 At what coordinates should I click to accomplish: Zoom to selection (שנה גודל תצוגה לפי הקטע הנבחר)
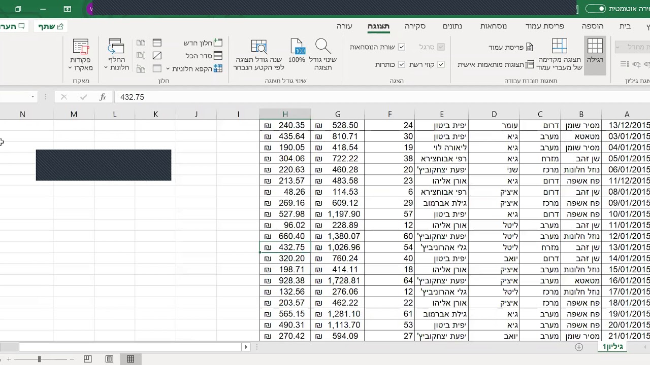click(259, 54)
